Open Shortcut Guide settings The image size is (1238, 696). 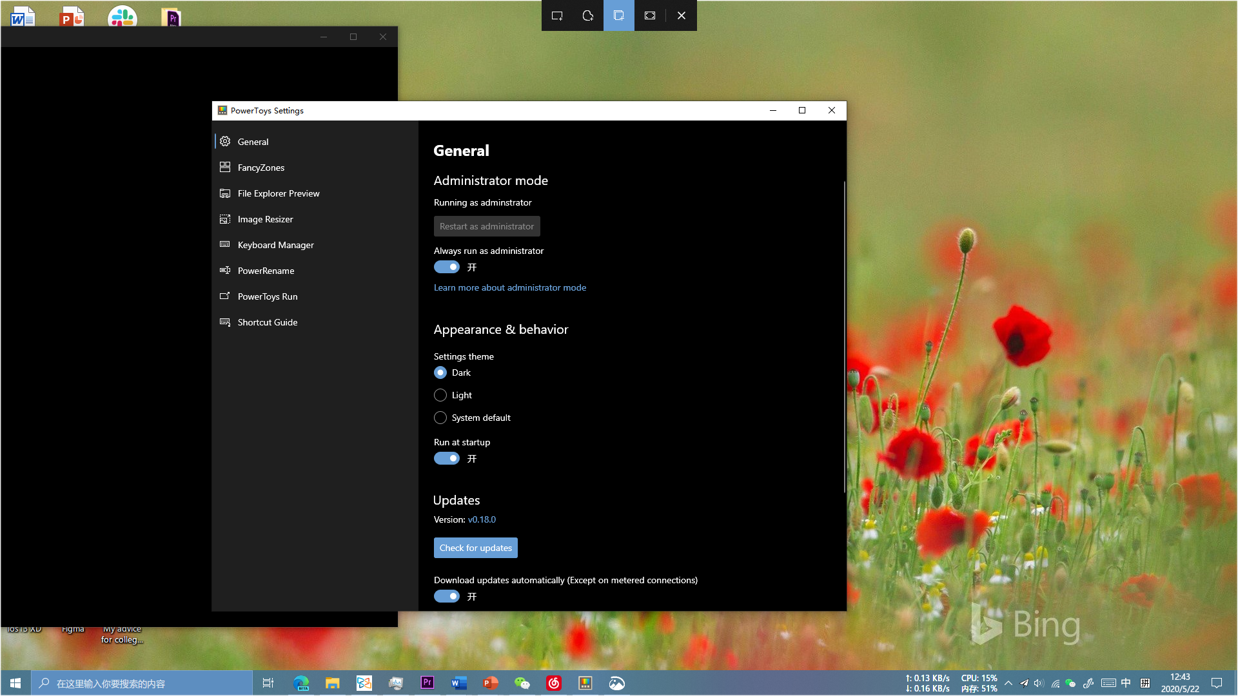(268, 322)
